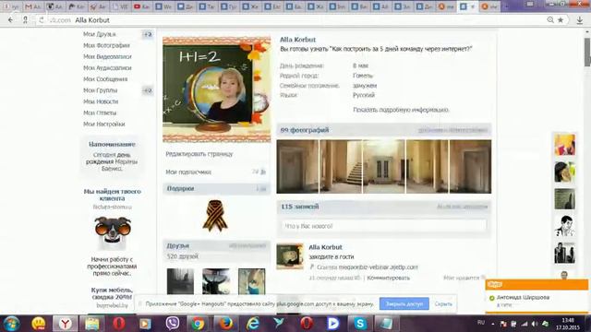Click the magnifier icon in the address bar
The height and width of the screenshot is (332, 591).
(550, 20)
